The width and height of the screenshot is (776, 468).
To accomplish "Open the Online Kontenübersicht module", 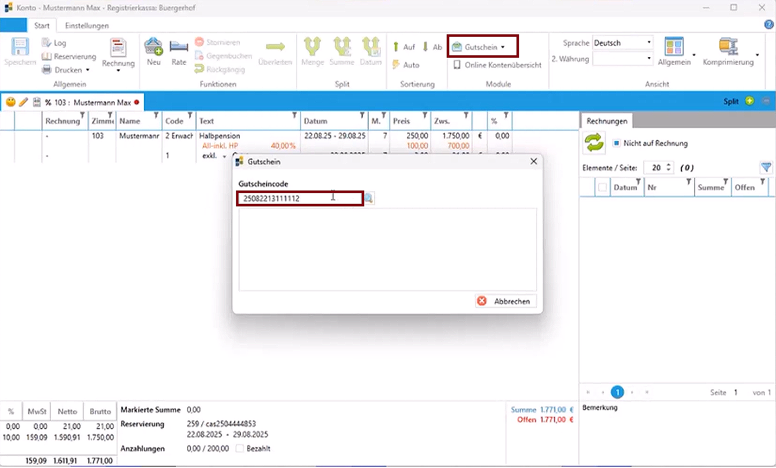I will coord(497,65).
